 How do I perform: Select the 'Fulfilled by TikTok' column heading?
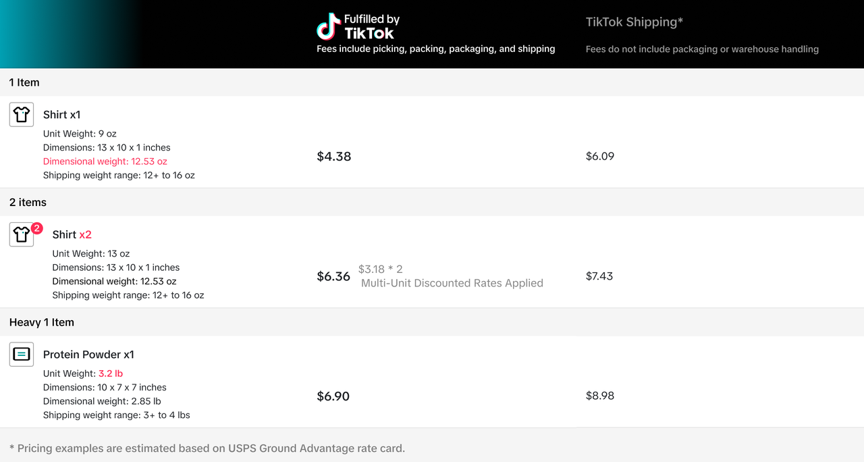370,26
